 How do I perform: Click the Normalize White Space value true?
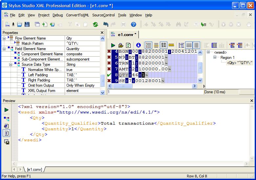coord(82,70)
